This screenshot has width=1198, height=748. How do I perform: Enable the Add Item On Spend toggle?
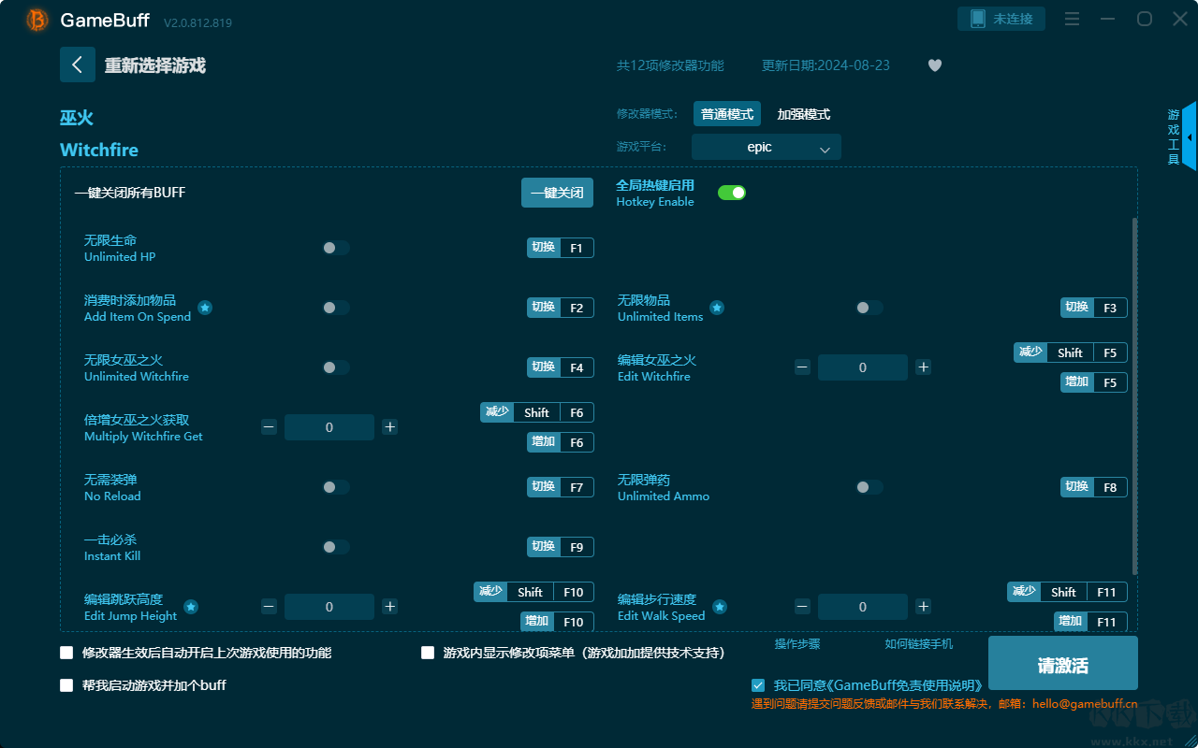(x=336, y=308)
